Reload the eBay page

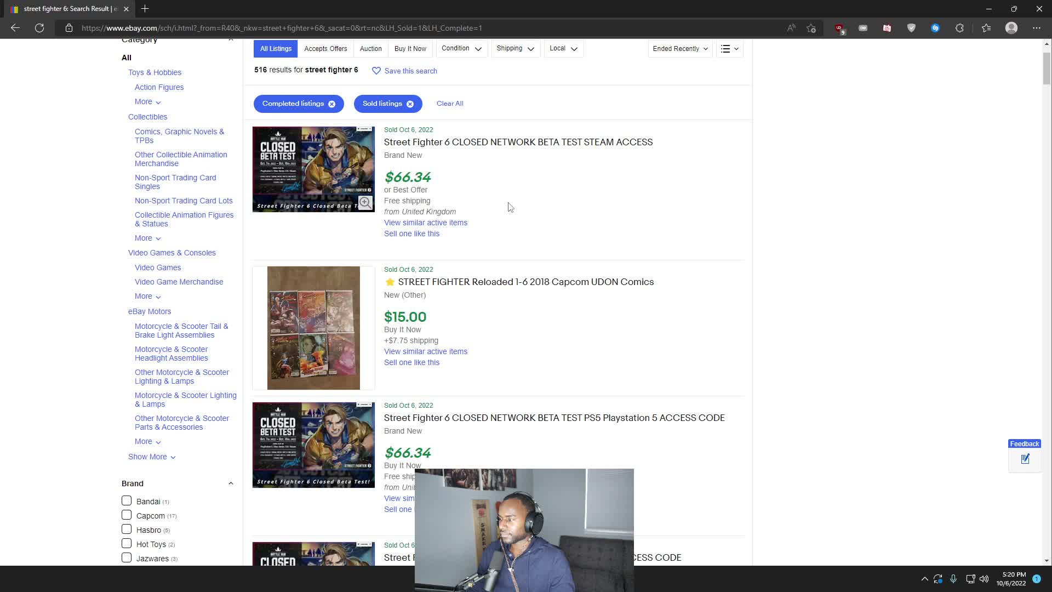coord(39,28)
